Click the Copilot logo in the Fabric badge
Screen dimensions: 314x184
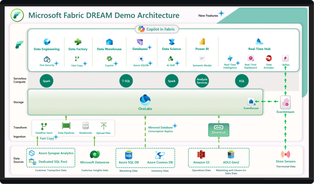pos(141,29)
